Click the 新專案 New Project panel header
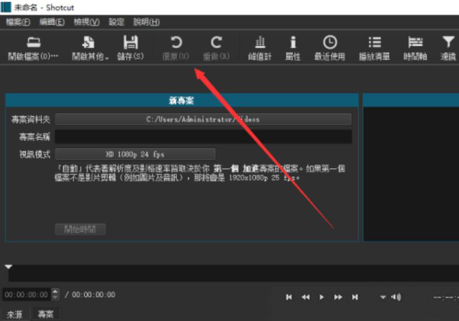 pyautogui.click(x=182, y=100)
